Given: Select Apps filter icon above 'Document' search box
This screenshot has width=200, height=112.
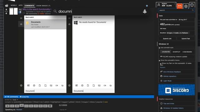Looking at the screenshot, I should 28,86.
